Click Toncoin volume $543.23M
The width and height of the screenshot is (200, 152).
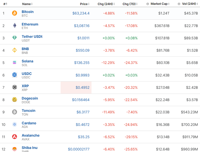pos(189,112)
